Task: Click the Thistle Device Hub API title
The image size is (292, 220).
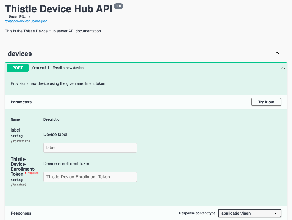Action: pos(59,9)
